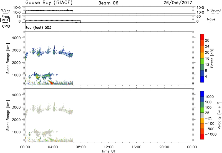Click the '18' frequency axis tick
The width and height of the screenshot is (222, 153).
(19, 17)
